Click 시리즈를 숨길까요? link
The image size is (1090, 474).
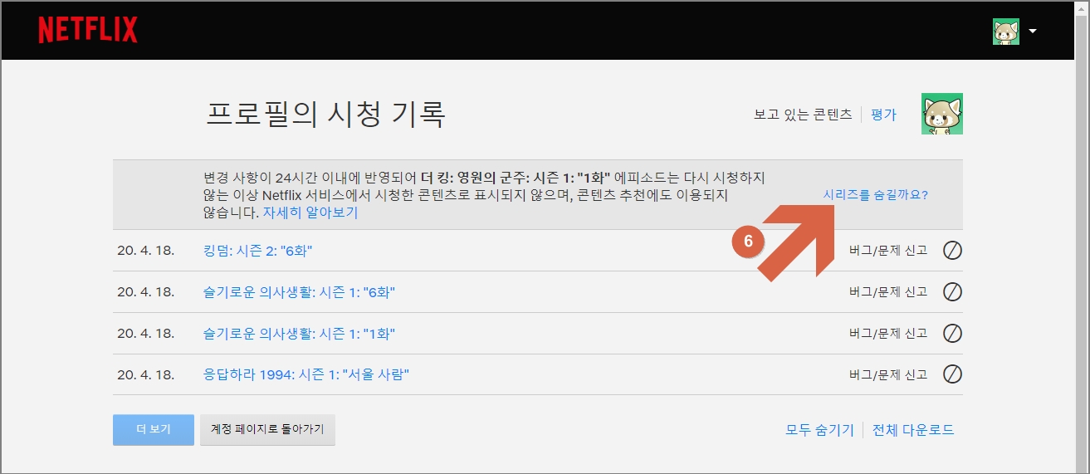tap(876, 195)
